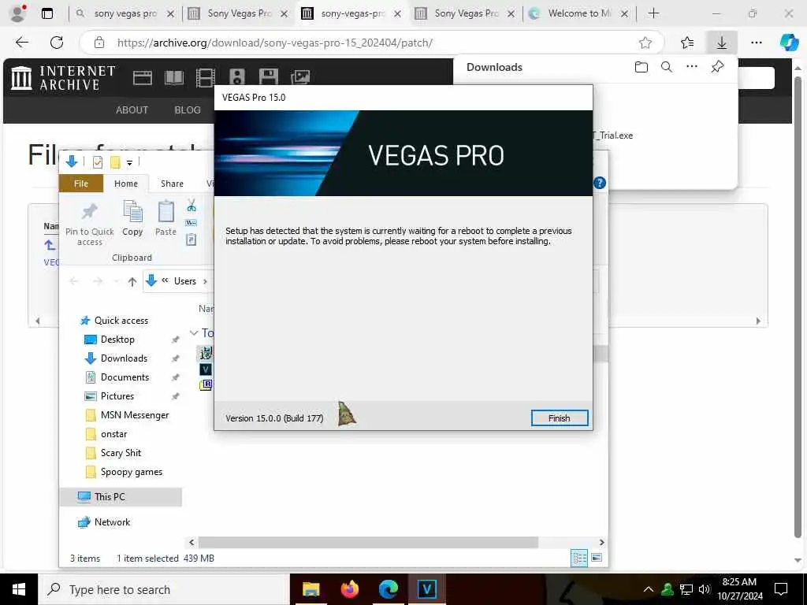Switch Explorer to details view icon
Screen dimensions: 807x605
pos(579,559)
